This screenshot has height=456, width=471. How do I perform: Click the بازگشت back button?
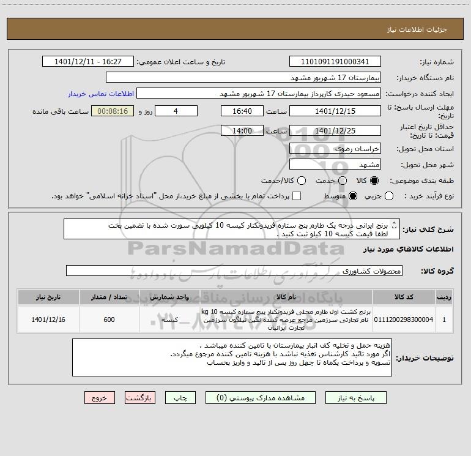140,398
